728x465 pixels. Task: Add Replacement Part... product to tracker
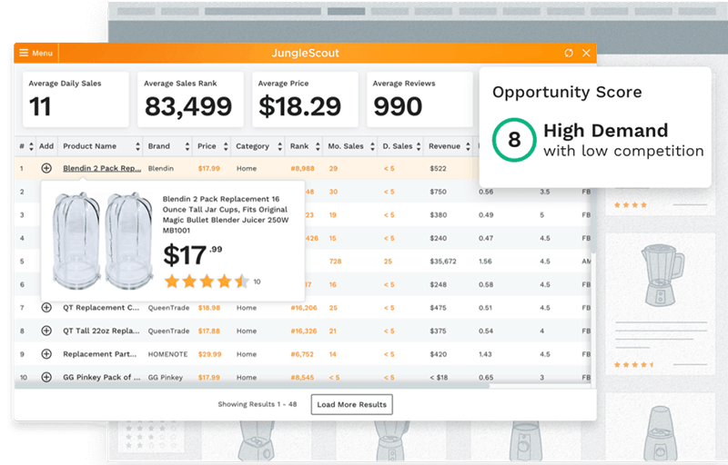46,354
